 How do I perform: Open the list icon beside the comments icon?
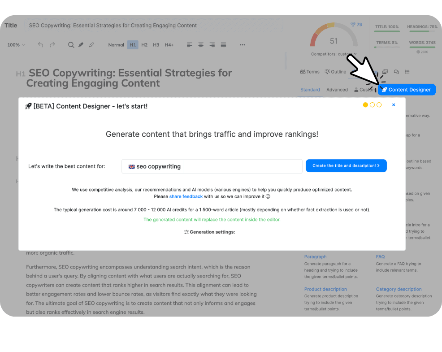(407, 72)
